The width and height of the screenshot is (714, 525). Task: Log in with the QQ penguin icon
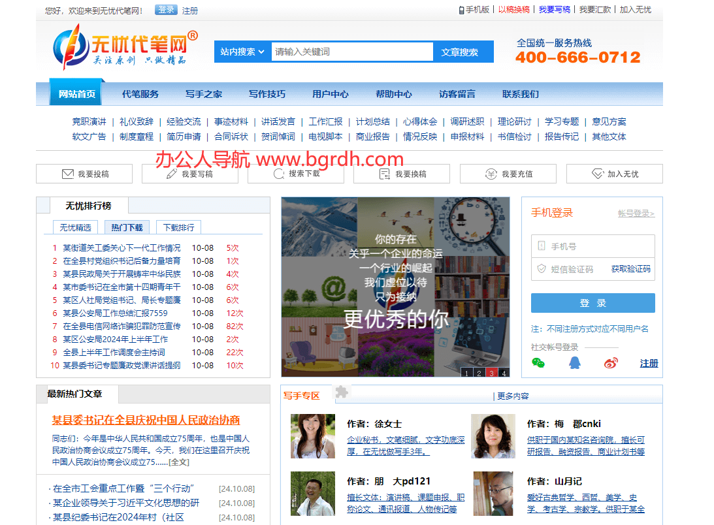[575, 363]
